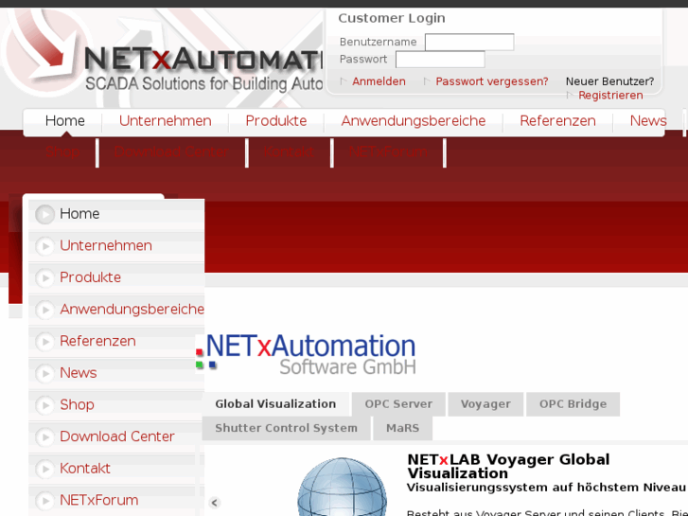Open Anwendungsbereiche in the top navigation bar
The width and height of the screenshot is (688, 516).
[414, 121]
